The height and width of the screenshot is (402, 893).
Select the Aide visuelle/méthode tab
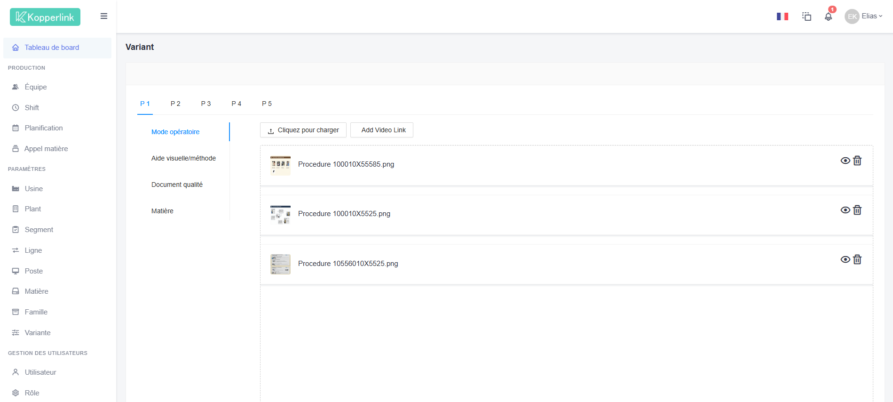click(x=183, y=158)
